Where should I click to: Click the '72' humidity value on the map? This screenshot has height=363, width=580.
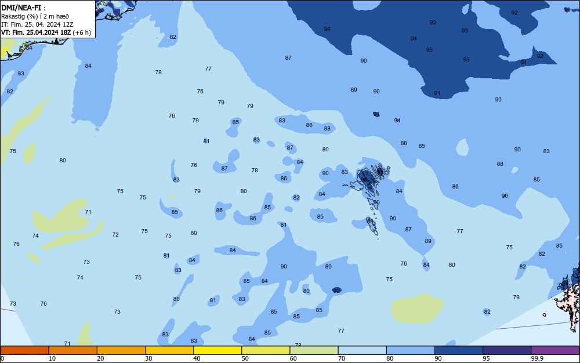point(115,235)
